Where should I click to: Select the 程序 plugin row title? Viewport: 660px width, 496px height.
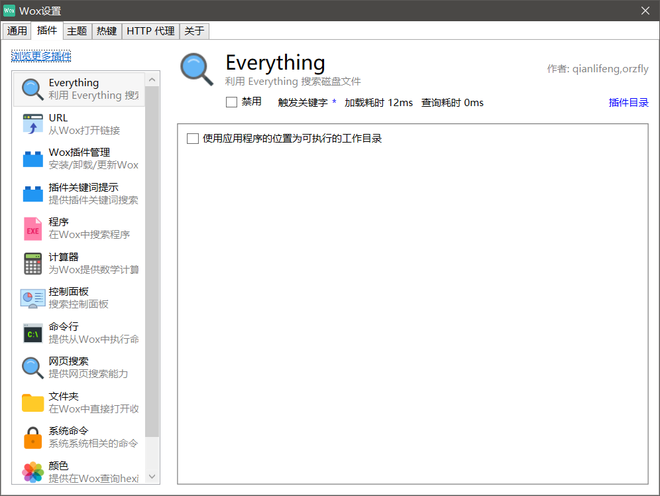pyautogui.click(x=58, y=222)
